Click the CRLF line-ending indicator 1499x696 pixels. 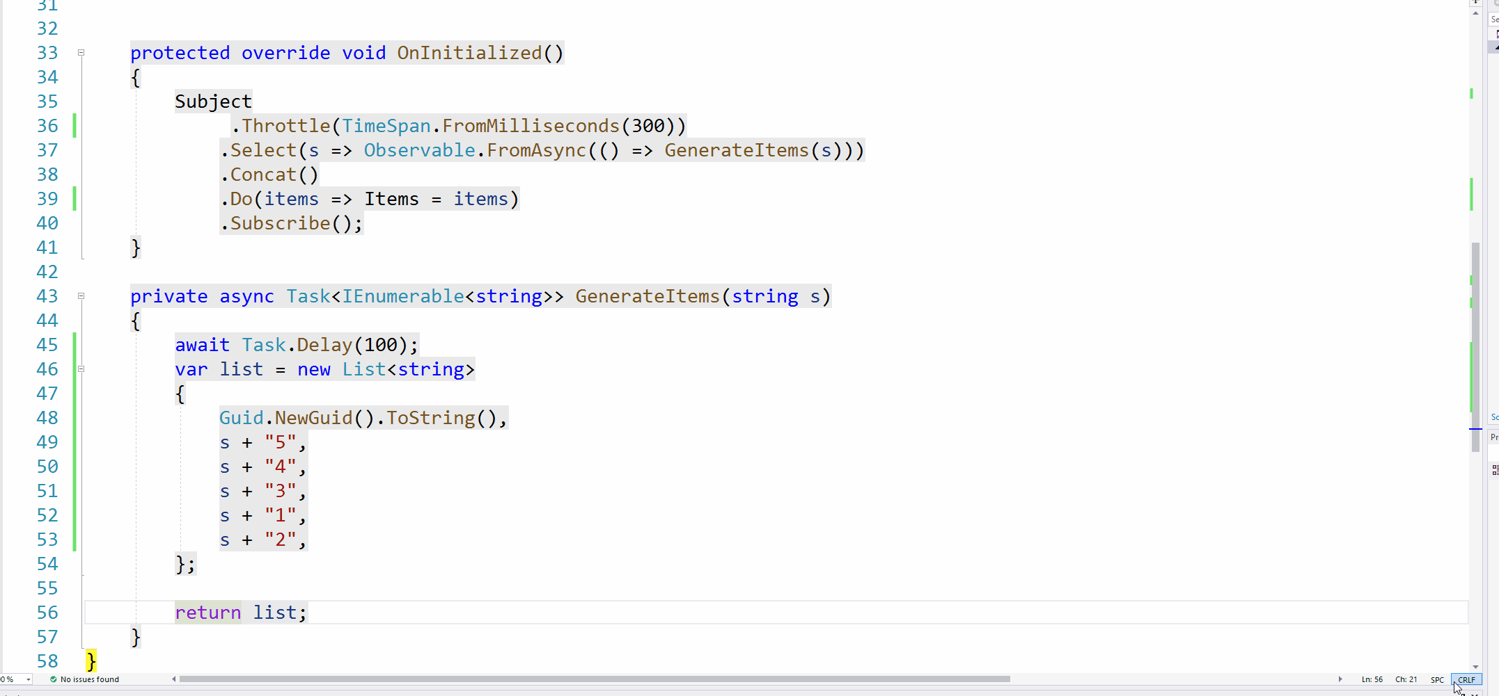click(1466, 679)
